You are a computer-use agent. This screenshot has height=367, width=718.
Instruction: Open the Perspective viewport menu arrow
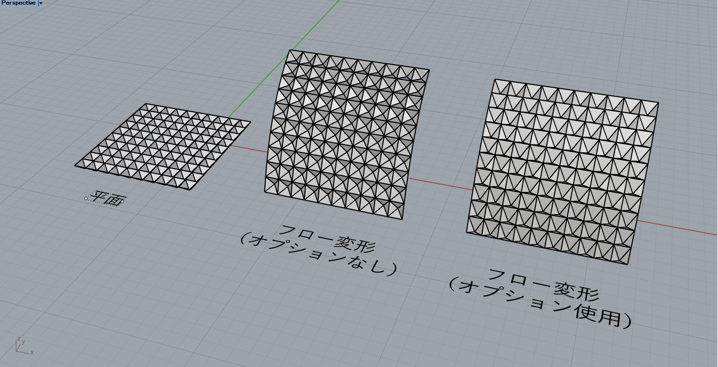pyautogui.click(x=41, y=3)
